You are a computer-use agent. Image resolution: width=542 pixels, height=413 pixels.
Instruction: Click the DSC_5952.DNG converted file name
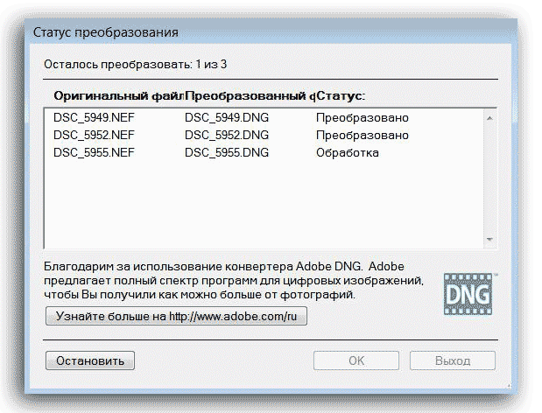click(x=227, y=135)
